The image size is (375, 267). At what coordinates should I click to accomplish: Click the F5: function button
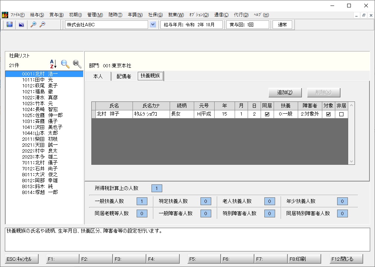coord(204,259)
